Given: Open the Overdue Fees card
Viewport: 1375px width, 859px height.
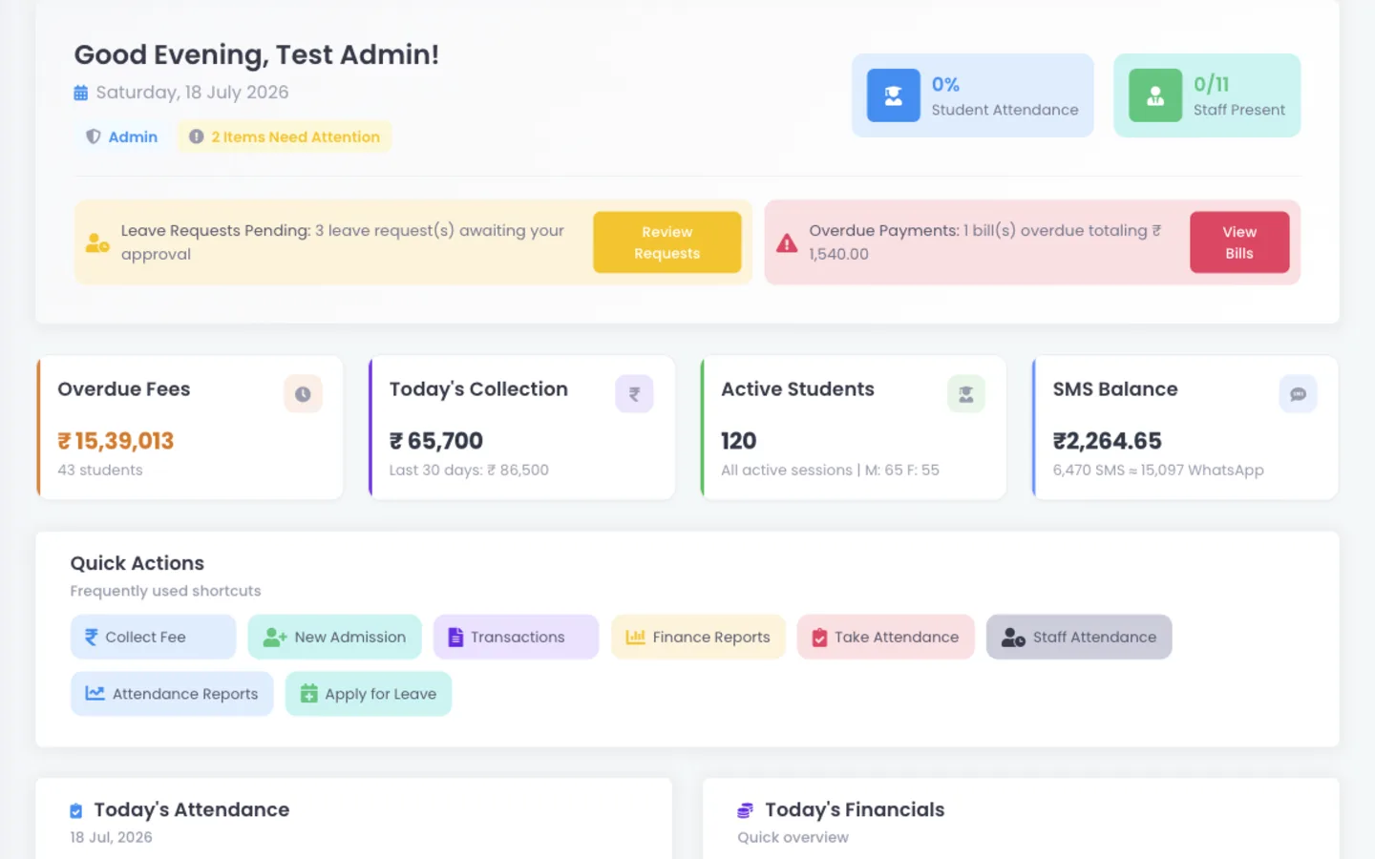Looking at the screenshot, I should pos(190,428).
